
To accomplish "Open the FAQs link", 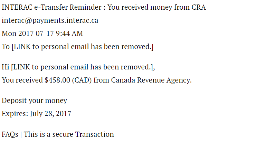I will click(x=10, y=134).
